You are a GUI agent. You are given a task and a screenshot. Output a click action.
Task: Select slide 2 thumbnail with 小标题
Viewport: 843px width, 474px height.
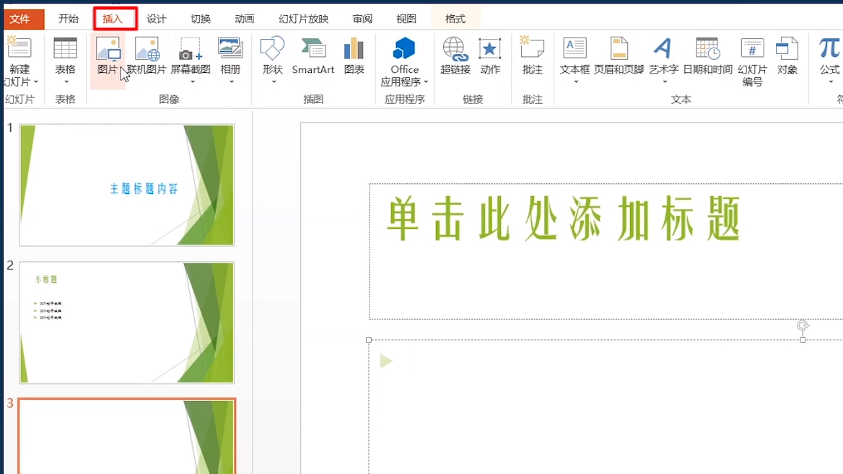(x=127, y=322)
